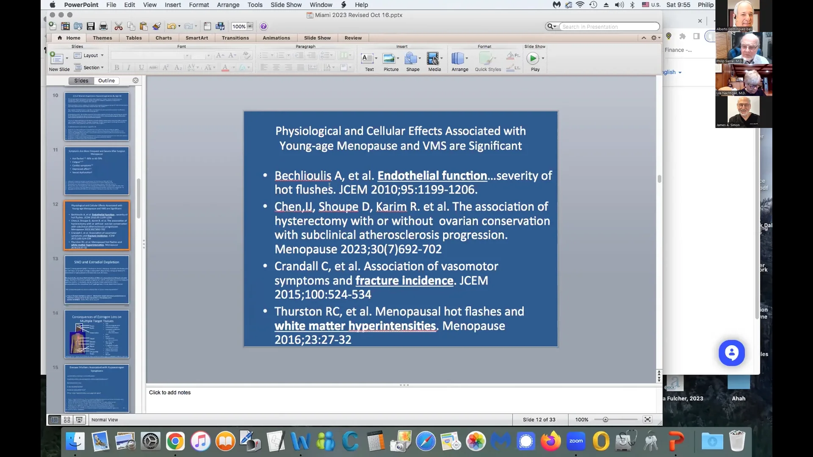Click the Undo arrow icon
813x457 pixels.
point(171,26)
